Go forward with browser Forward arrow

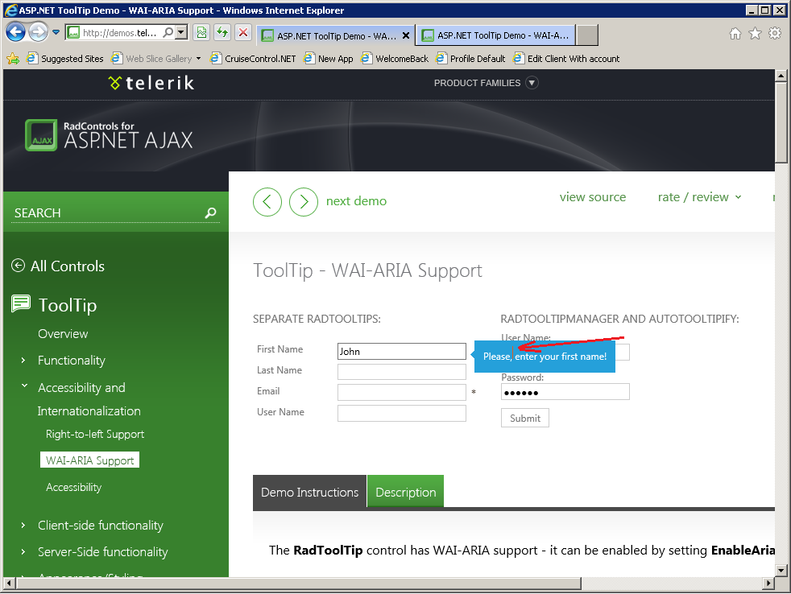39,32
